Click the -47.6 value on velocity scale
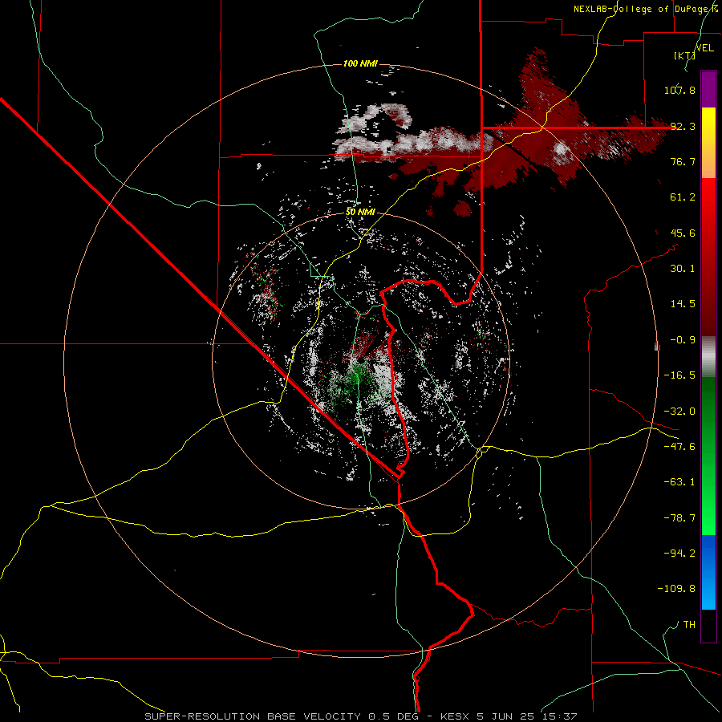The width and height of the screenshot is (722, 722). (679, 447)
